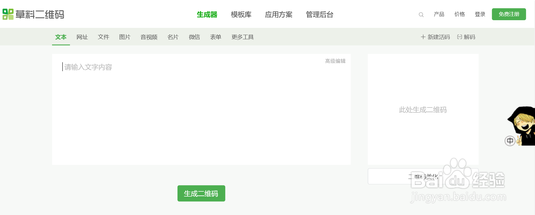The height and width of the screenshot is (215, 535).
Task: Open the 模板库 top menu
Action: [x=241, y=15]
